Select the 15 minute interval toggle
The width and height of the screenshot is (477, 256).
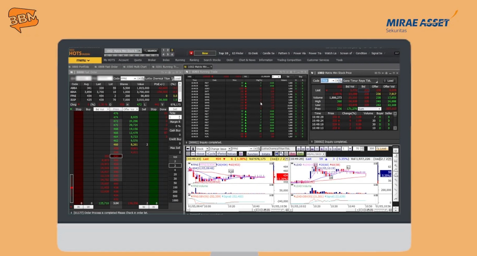coord(335,149)
